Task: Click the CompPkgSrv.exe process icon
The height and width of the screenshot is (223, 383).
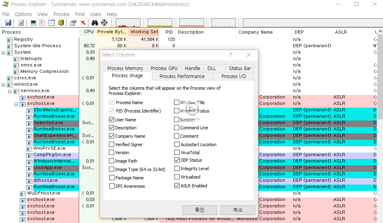Action: coord(29,155)
